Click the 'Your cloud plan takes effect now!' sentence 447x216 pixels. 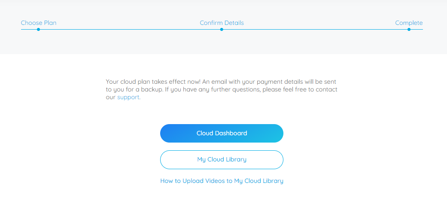153,82
